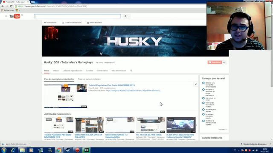Open the Aplicaciones bookmarks shortcut
The width and height of the screenshot is (273, 153).
point(8,10)
